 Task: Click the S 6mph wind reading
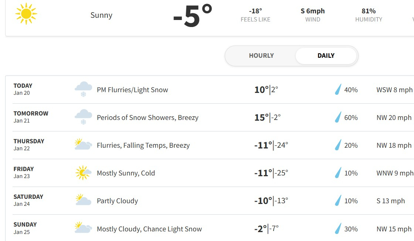coord(313,11)
